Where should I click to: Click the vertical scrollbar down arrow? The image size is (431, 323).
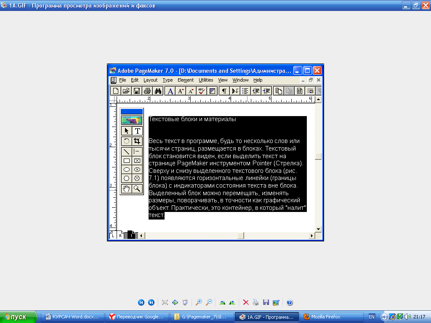[318, 229]
